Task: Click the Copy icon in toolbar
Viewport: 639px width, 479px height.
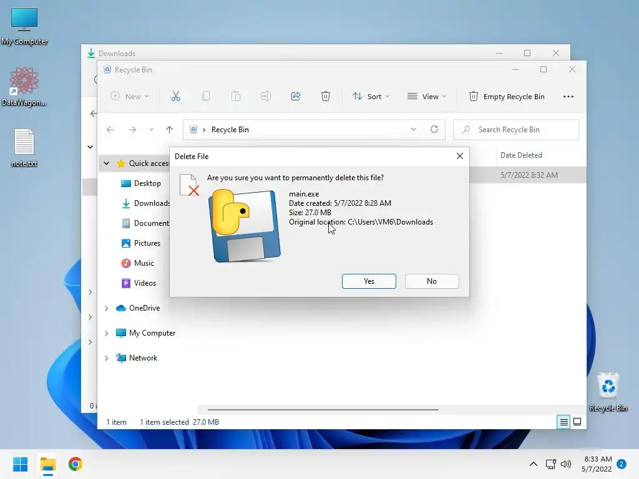Action: [206, 97]
